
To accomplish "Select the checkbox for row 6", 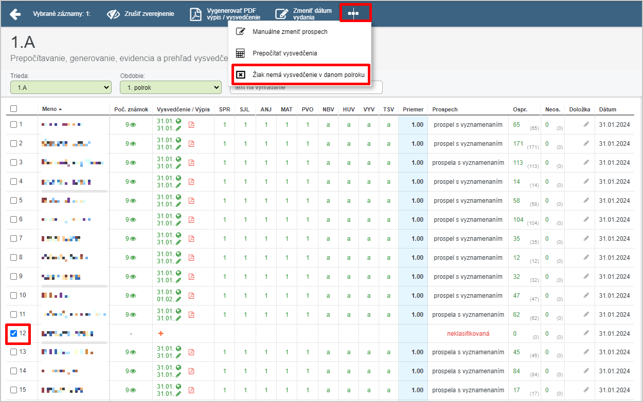I will 14,219.
